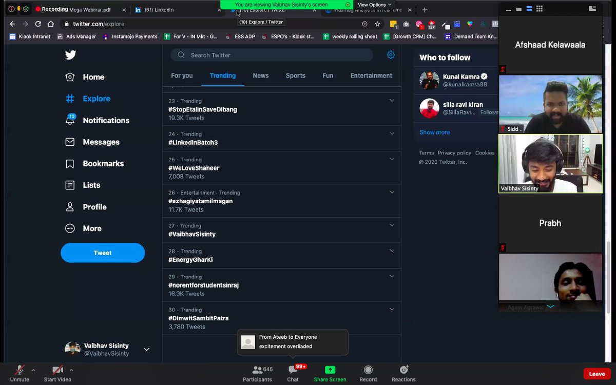Start Video in Zoom toolbar
The height and width of the screenshot is (385, 616).
click(x=57, y=373)
